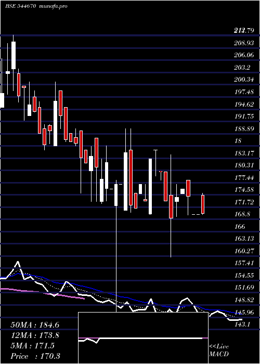Image resolution: width=260 pixels, height=364 pixels.
Task: Click the 'BSE 544670 munafa.pro' title text
Action: (36, 6)
